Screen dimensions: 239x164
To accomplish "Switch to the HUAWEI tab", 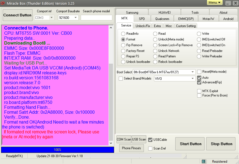I will point(164,13).
